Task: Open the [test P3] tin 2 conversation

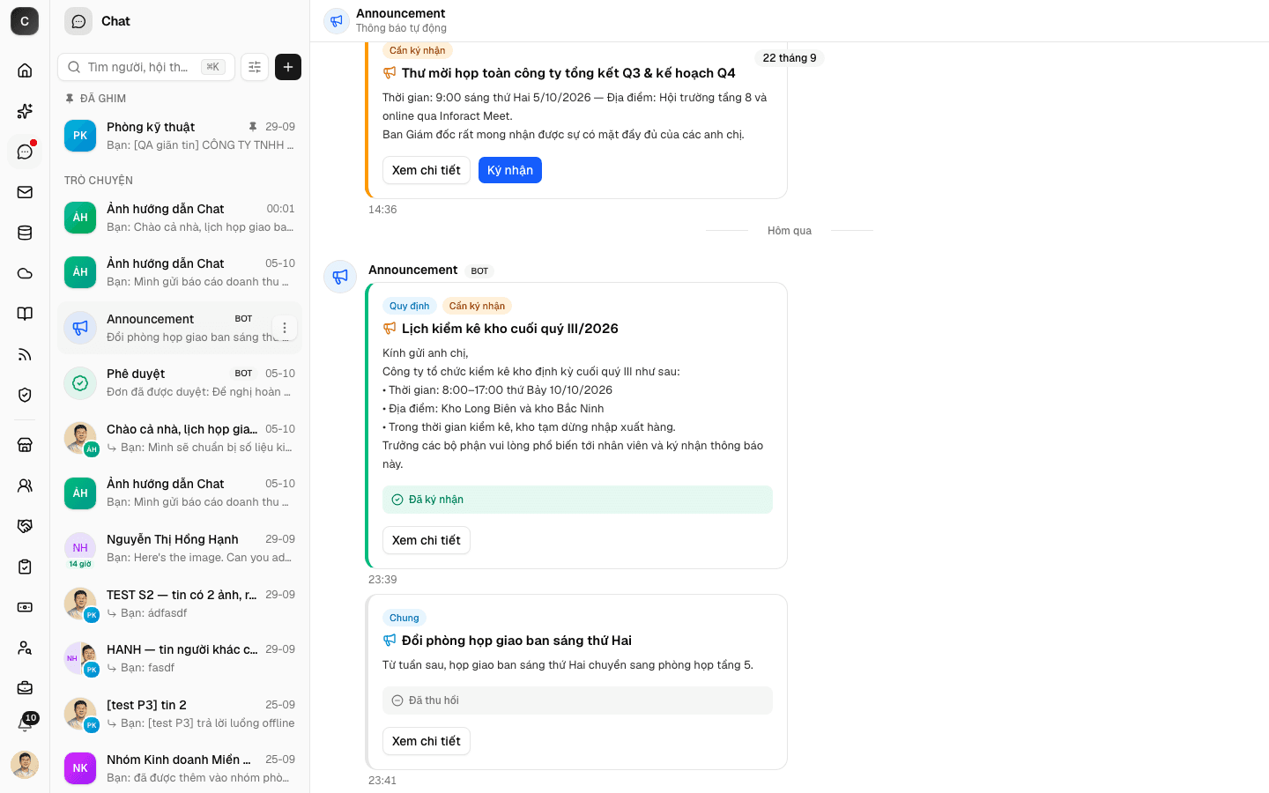Action: 180,714
